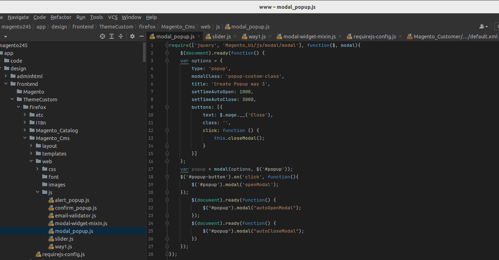Screen dimensions: 499x260
Task: Click JS file icon of confirm_popup.js
Action: pyautogui.click(x=51, y=208)
